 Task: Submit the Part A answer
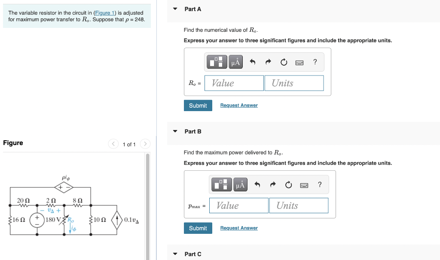198,106
